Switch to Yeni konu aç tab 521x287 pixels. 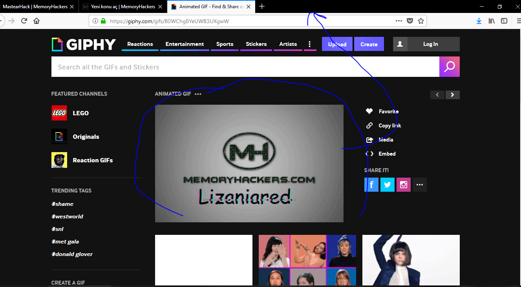click(x=123, y=7)
